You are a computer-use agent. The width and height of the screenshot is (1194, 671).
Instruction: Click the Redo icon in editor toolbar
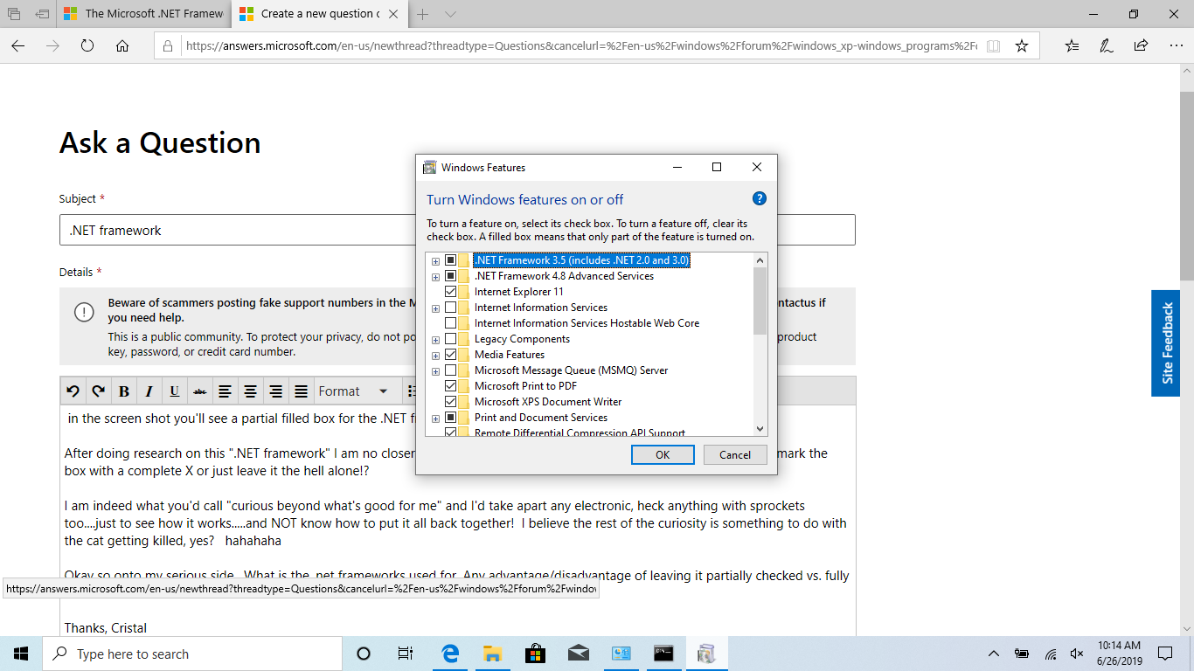(99, 391)
